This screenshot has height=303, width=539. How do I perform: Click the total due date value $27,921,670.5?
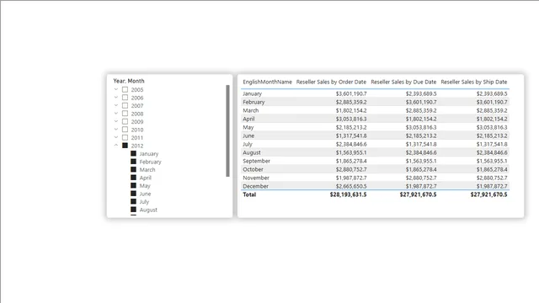(x=418, y=194)
